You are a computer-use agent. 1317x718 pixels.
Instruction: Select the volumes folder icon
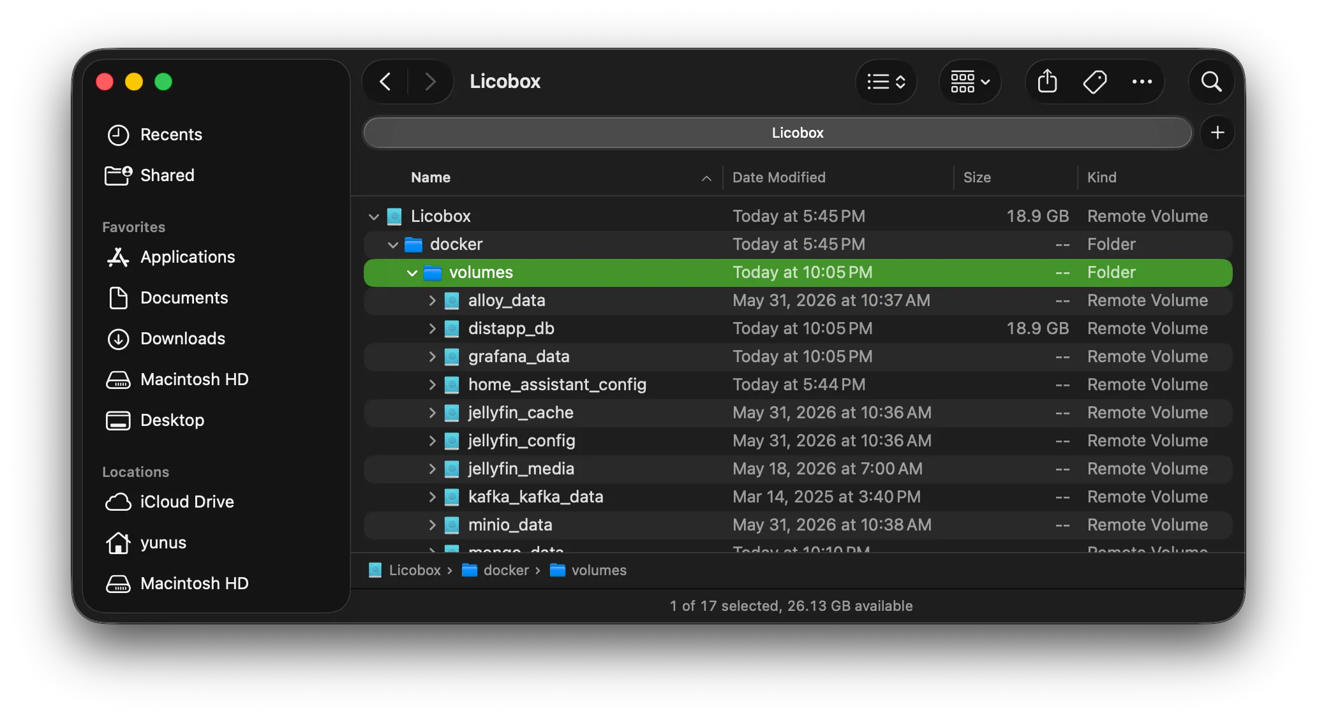(x=433, y=273)
